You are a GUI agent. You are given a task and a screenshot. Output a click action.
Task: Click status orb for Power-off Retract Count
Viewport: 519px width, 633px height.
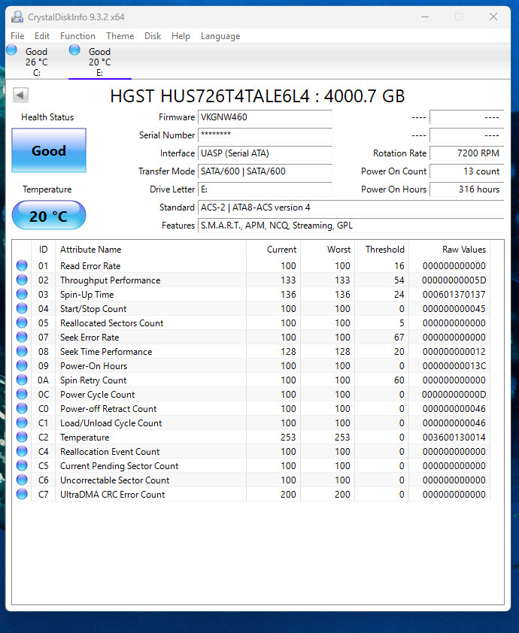click(x=22, y=408)
